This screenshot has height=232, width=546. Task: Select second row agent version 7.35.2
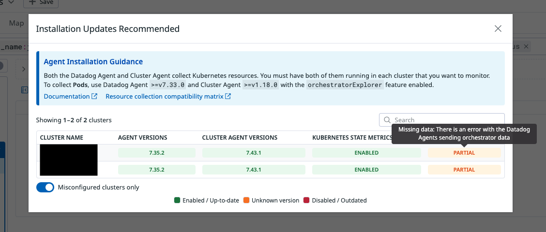157,170
